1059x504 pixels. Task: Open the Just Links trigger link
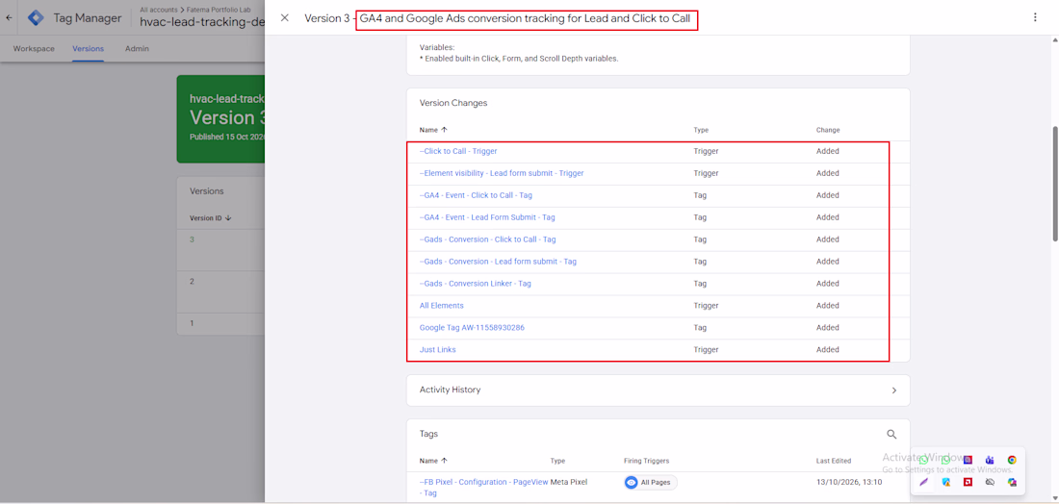(x=438, y=349)
